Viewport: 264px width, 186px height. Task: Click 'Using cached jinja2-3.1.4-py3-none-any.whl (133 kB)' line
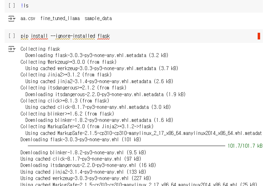(83, 172)
